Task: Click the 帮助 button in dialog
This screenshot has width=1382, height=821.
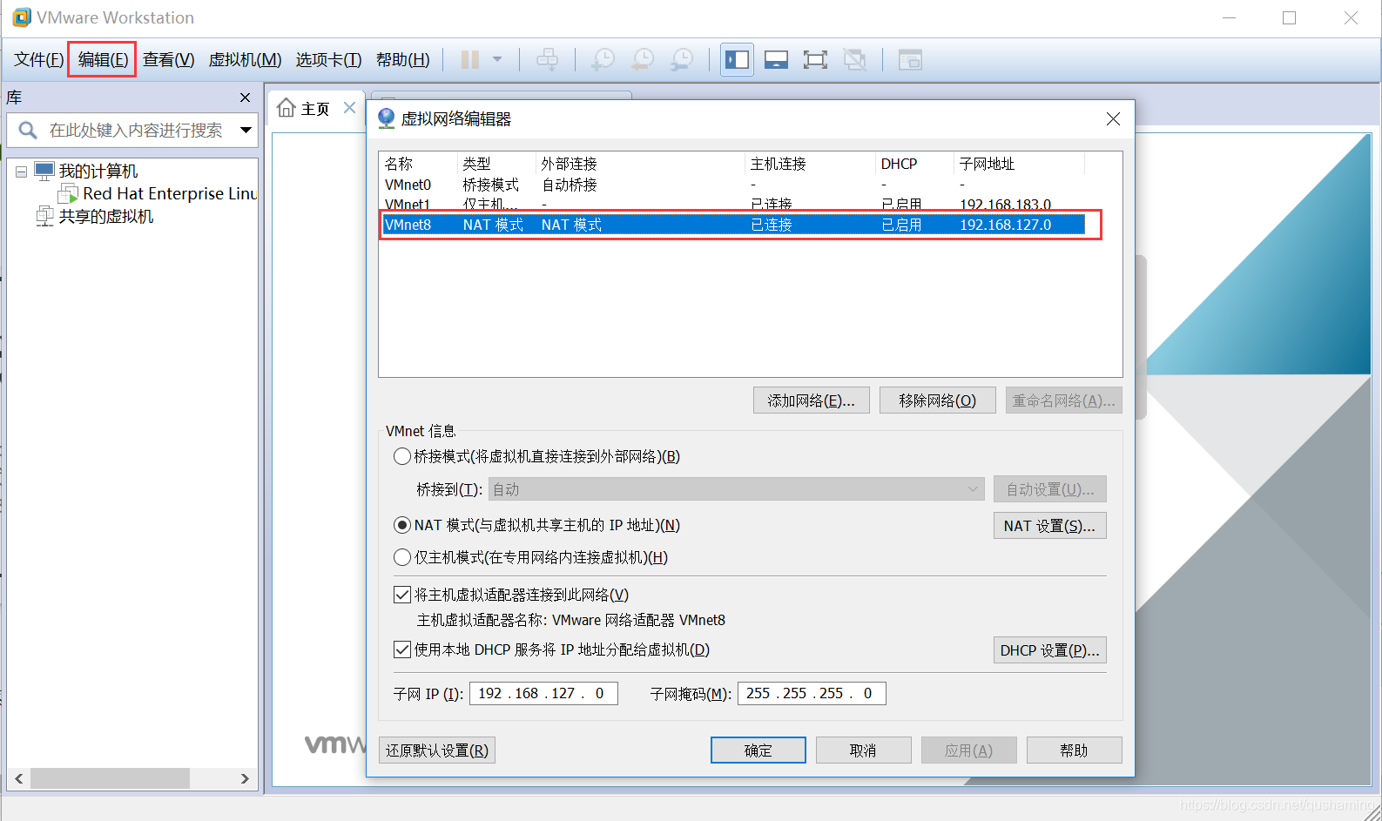Action: point(1074,750)
